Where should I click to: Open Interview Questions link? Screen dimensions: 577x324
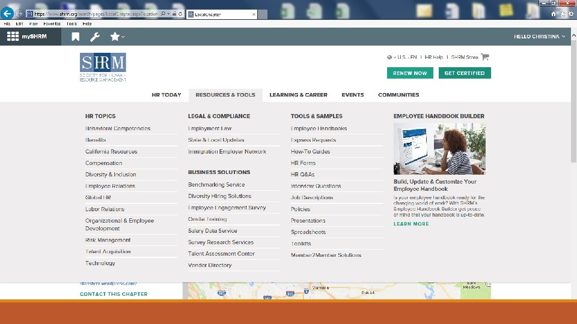pos(316,186)
